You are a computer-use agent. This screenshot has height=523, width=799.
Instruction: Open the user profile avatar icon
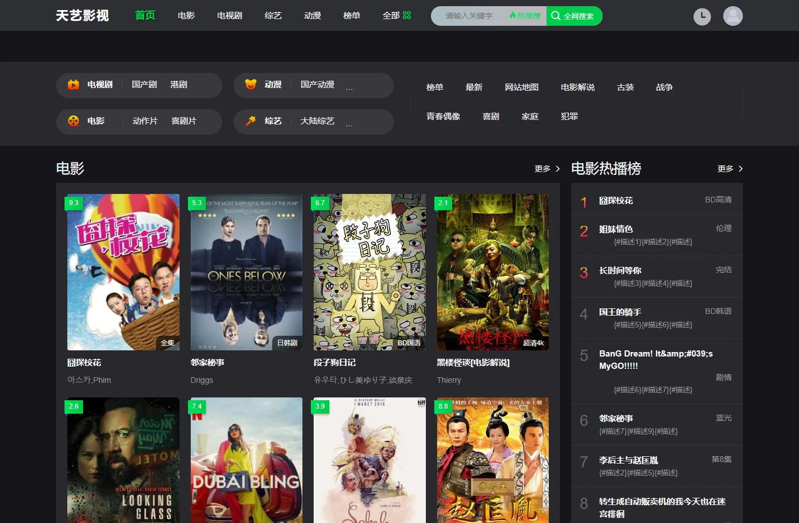(733, 16)
